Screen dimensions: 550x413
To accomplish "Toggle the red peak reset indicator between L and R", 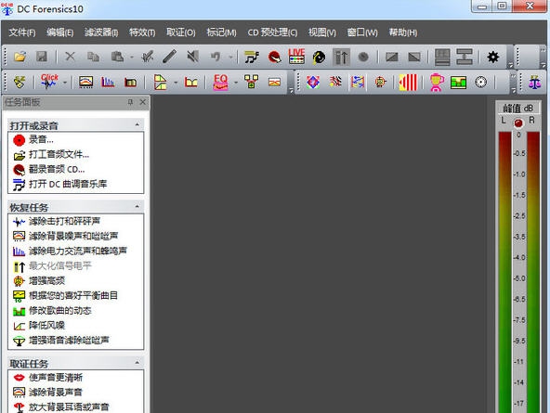I will click(x=518, y=123).
